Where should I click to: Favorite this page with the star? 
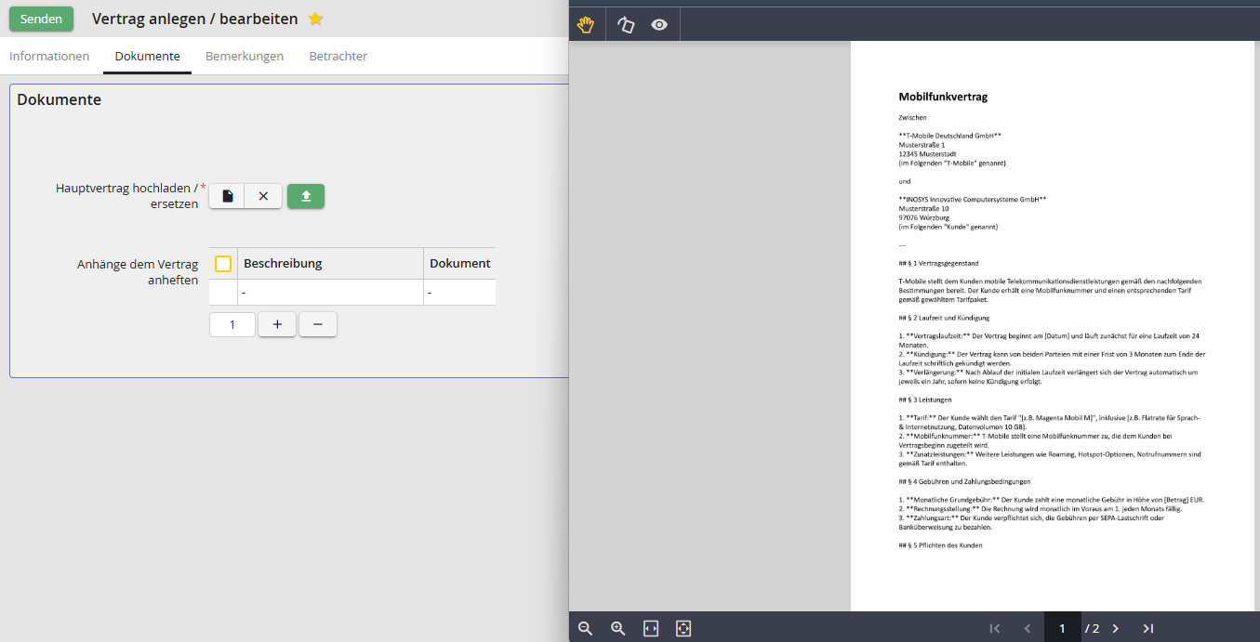tap(315, 19)
